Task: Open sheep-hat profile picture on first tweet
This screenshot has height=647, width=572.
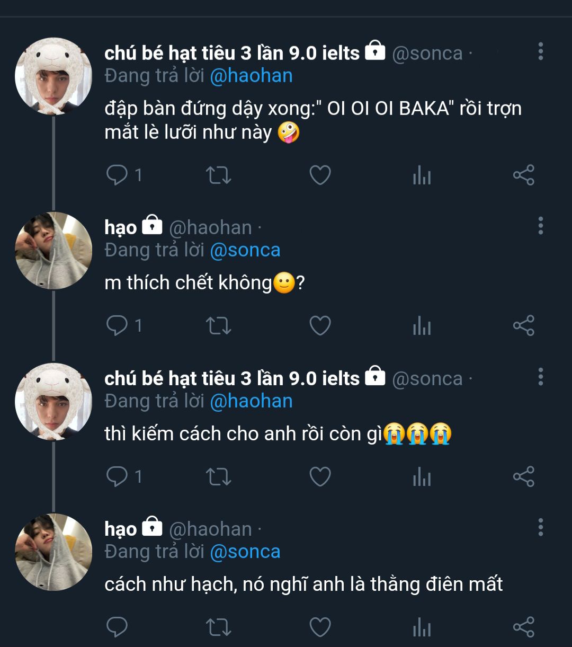Action: tap(53, 76)
